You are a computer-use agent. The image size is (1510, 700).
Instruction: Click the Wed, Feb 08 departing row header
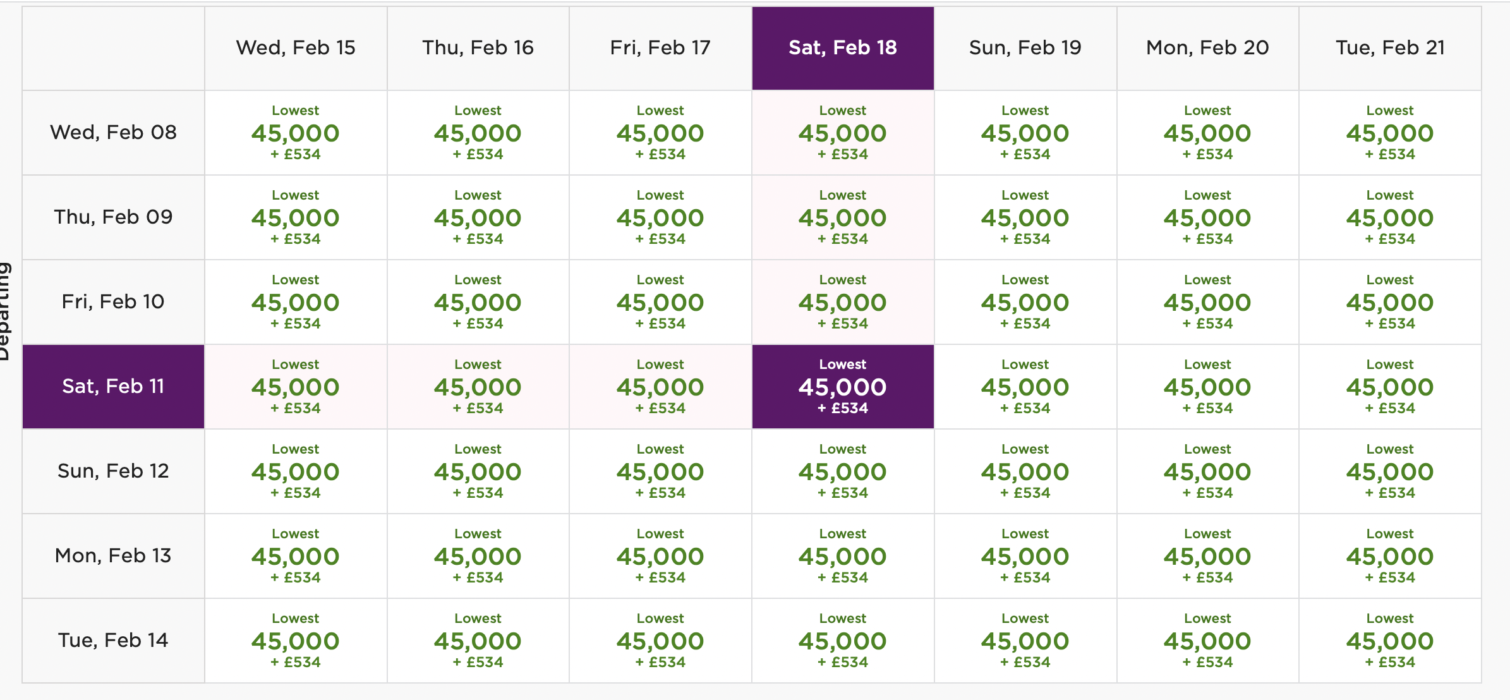coord(113,133)
